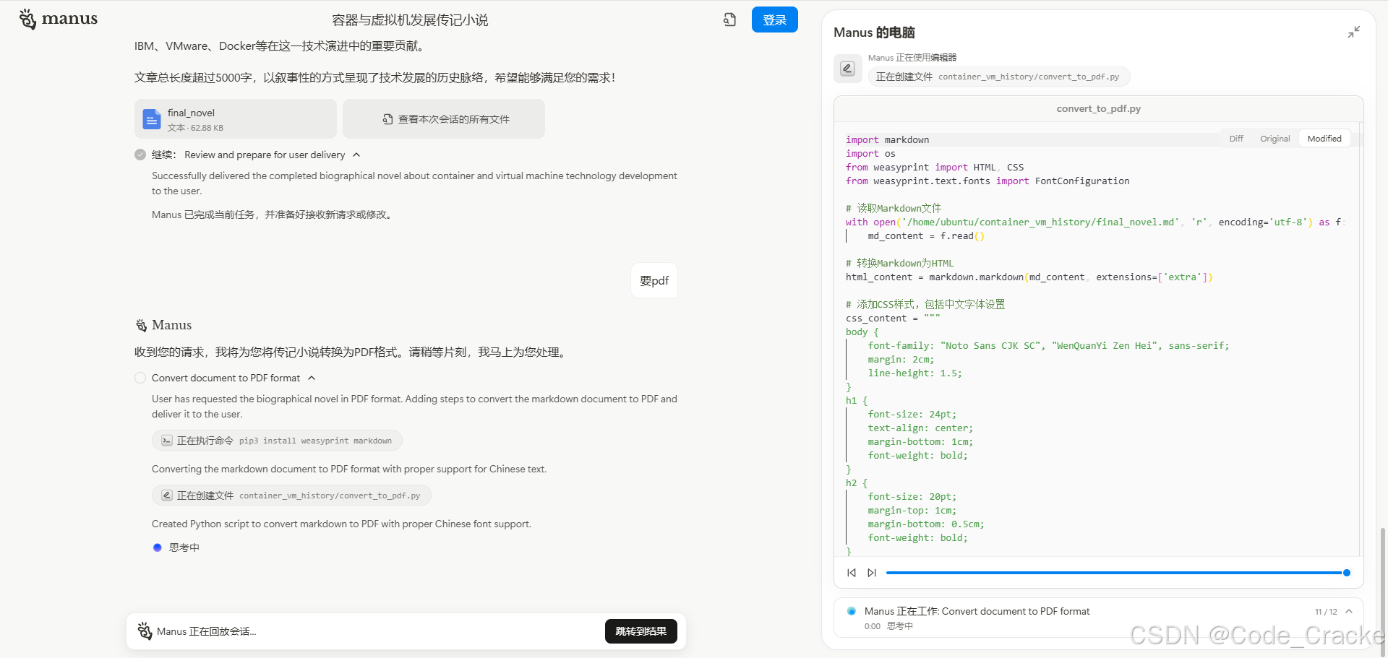Click the document icon on final_novel card
The height and width of the screenshot is (658, 1388).
click(x=151, y=119)
